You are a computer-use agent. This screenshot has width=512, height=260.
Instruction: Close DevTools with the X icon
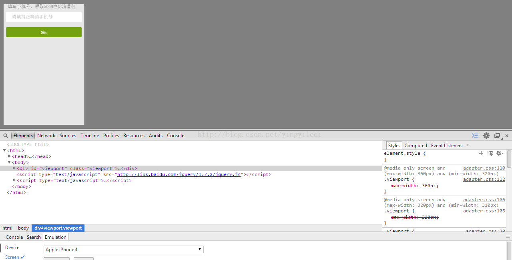(x=507, y=136)
